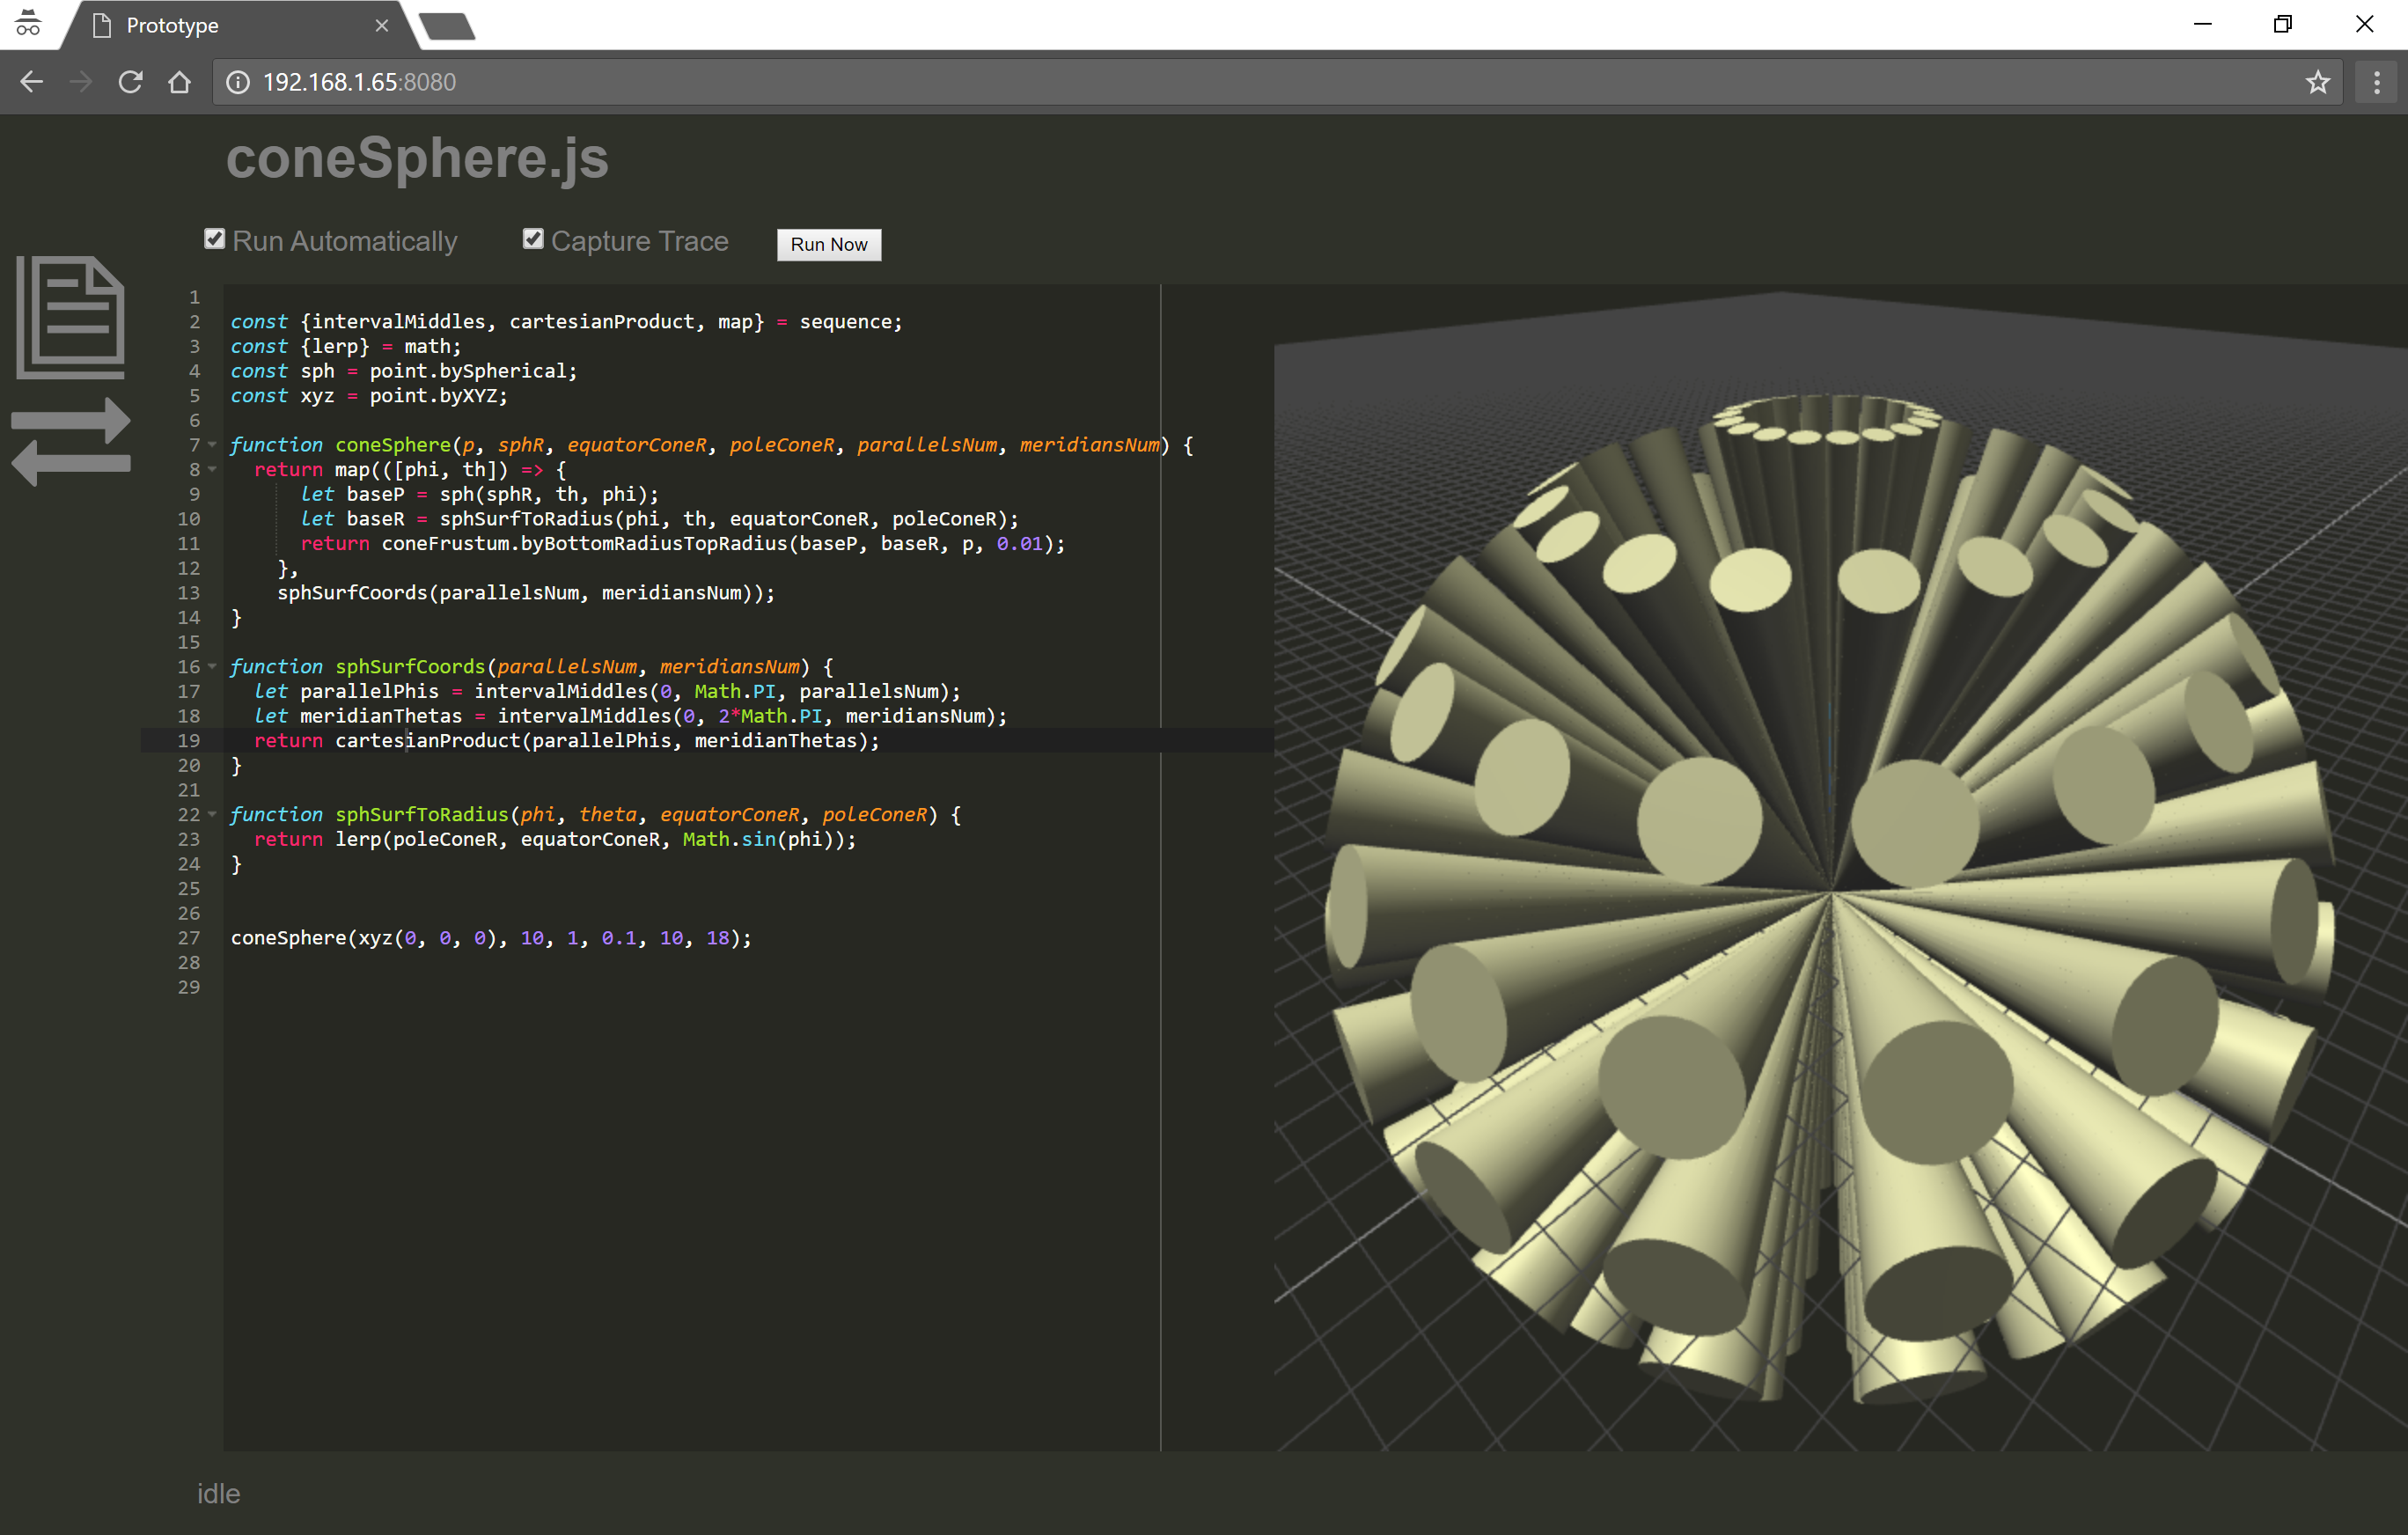
Task: Click the 'idle' status text
Action: (x=218, y=1493)
